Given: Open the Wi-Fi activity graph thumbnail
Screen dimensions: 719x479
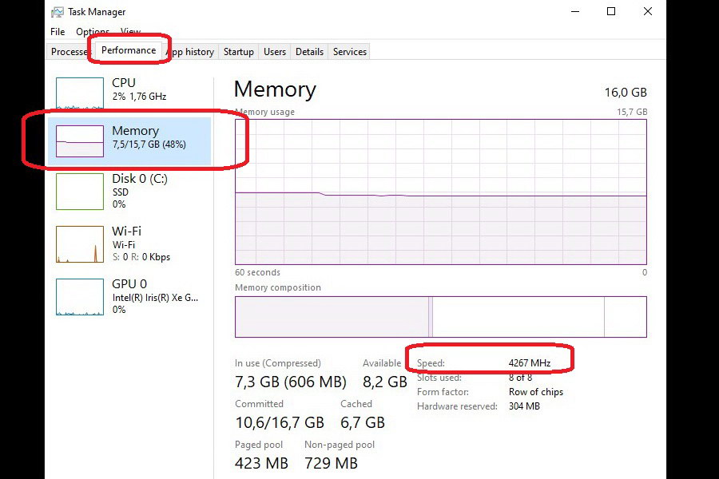Looking at the screenshot, I should coord(80,244).
